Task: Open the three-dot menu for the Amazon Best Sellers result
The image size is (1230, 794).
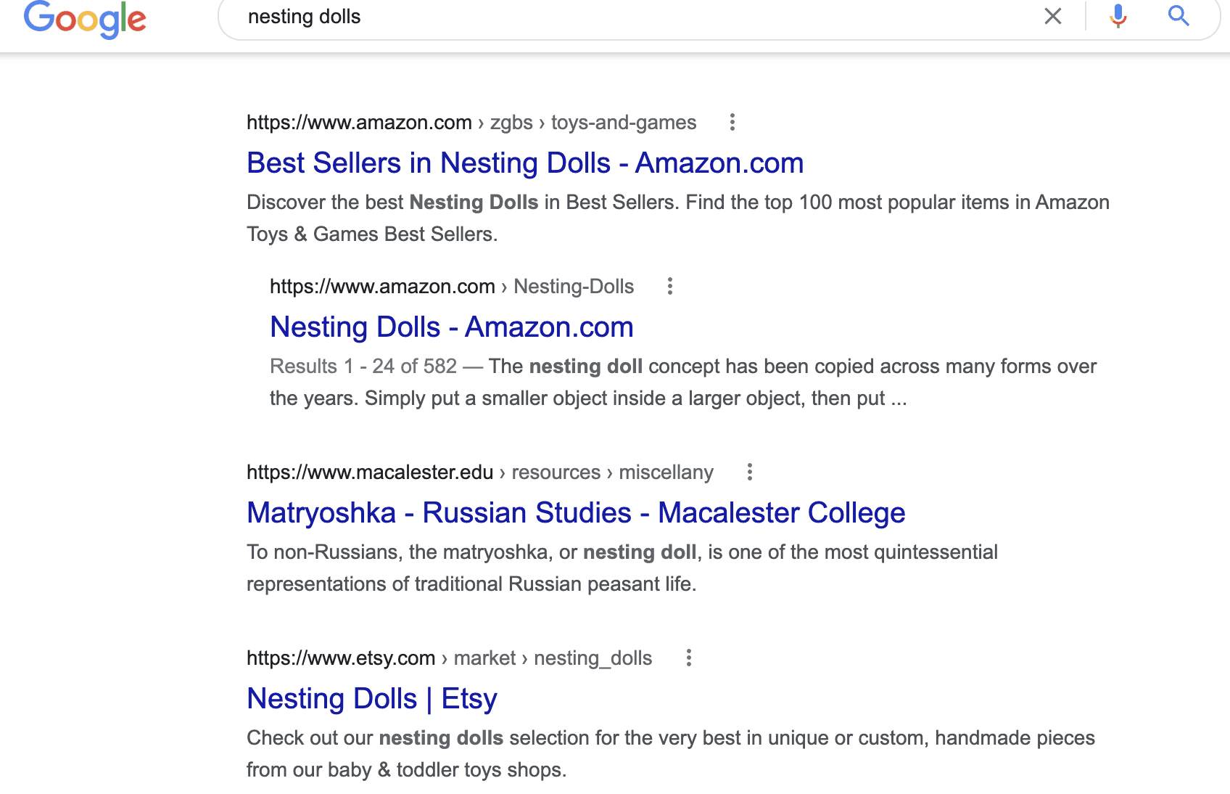Action: 732,123
